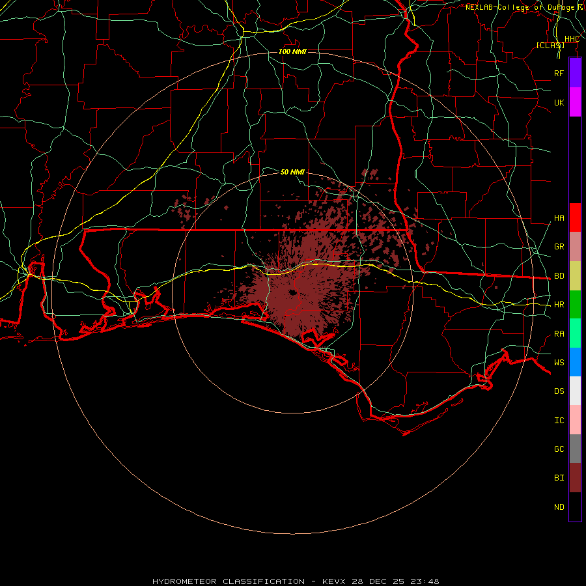Click the HA legend label
The width and height of the screenshot is (586, 586).
(x=559, y=218)
